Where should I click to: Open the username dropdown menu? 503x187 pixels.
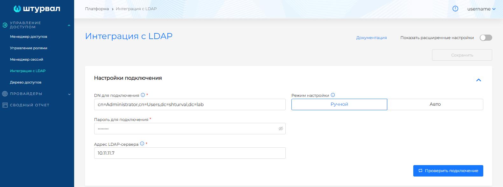coord(481,9)
